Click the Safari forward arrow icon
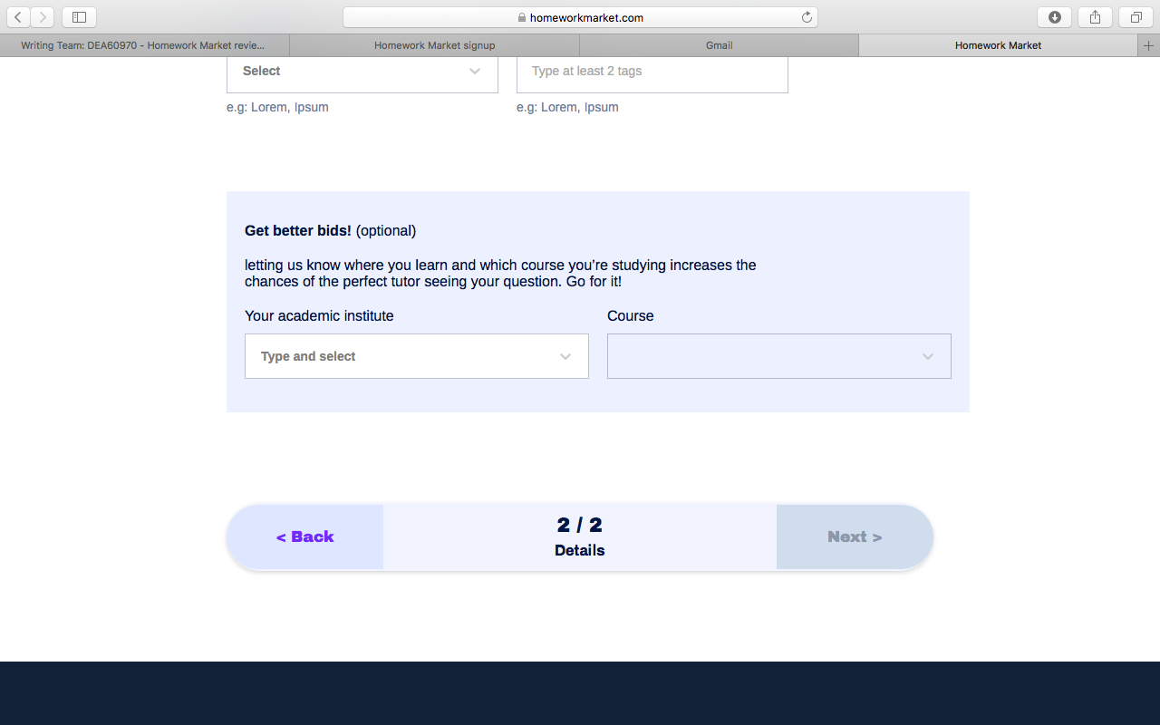The height and width of the screenshot is (725, 1160). (43, 17)
